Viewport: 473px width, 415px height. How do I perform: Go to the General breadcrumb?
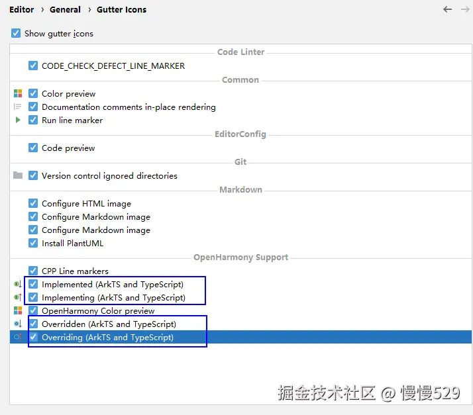(x=65, y=10)
